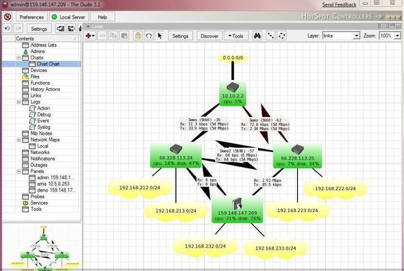The height and width of the screenshot is (271, 404).
Task: Click the disconnect icon left of Preferences
Action: (8, 17)
